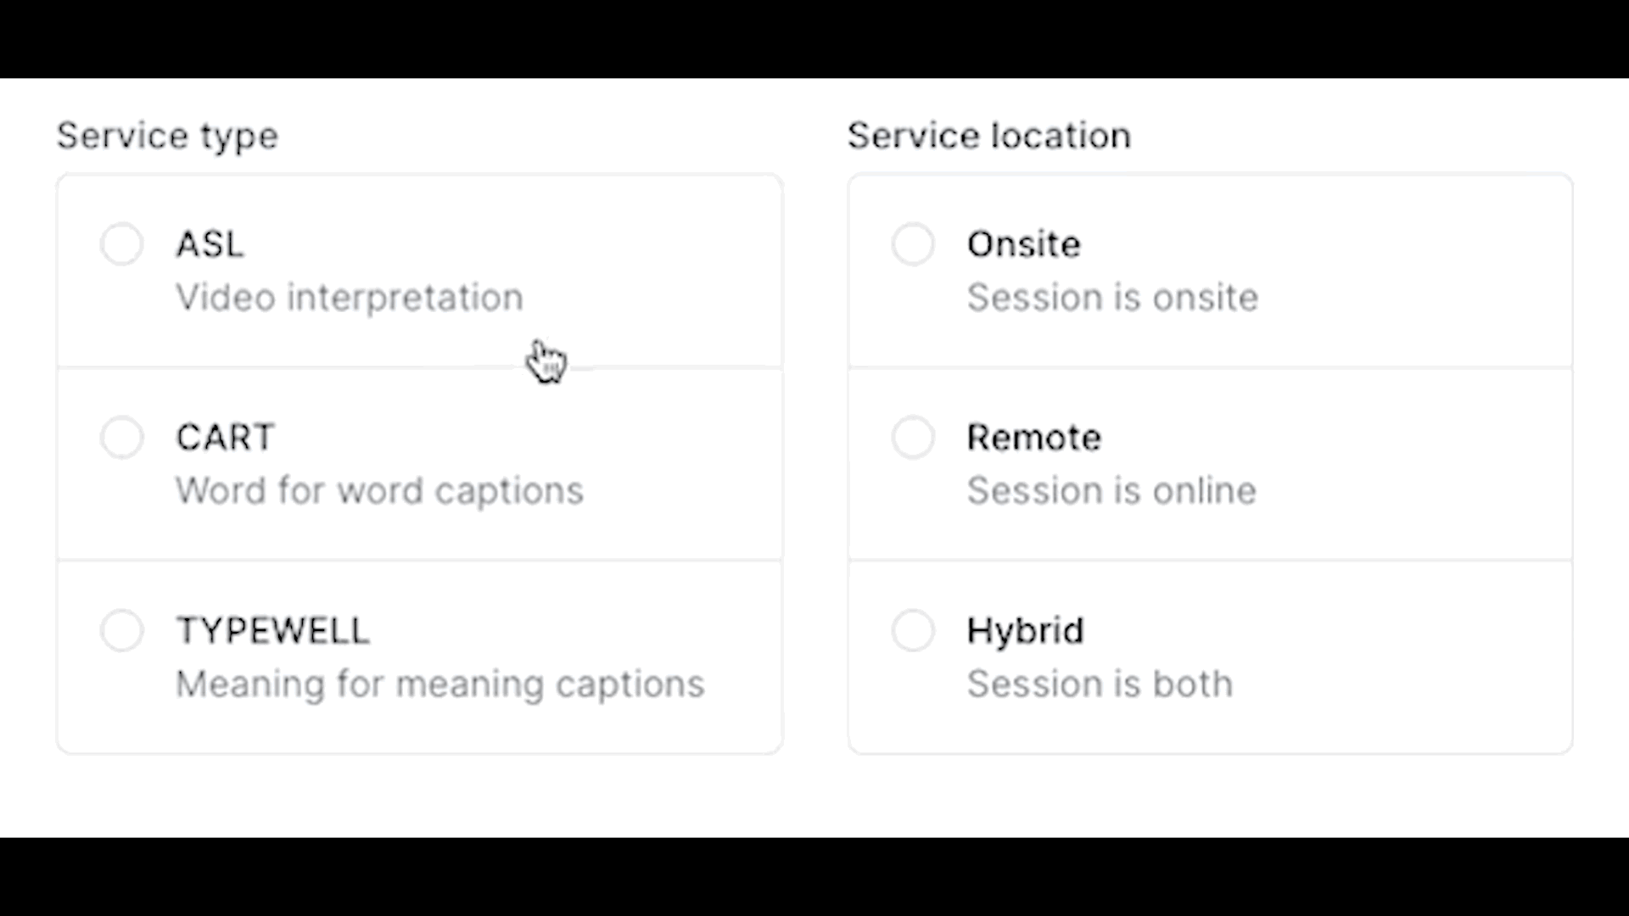Click the Onsite option label
Screen dimensions: 1629x916
coord(1023,244)
